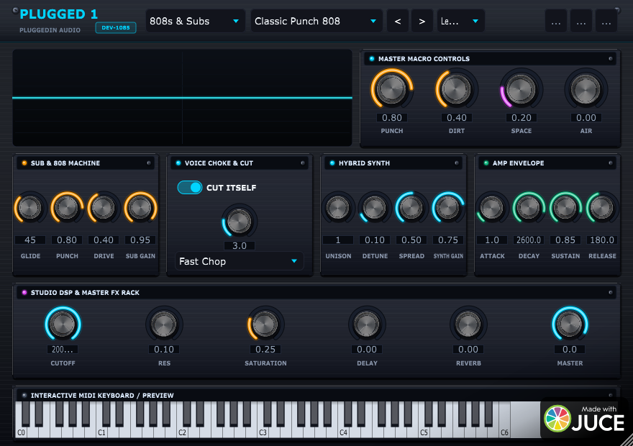Screen dimensions: 633x446
Task: Click the SATURATION knob
Action: click(265, 324)
